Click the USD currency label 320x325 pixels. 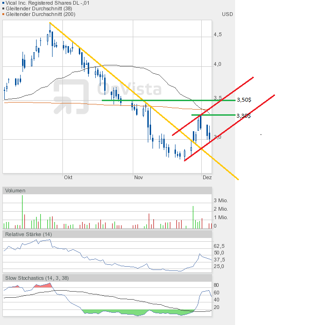pos(227,14)
